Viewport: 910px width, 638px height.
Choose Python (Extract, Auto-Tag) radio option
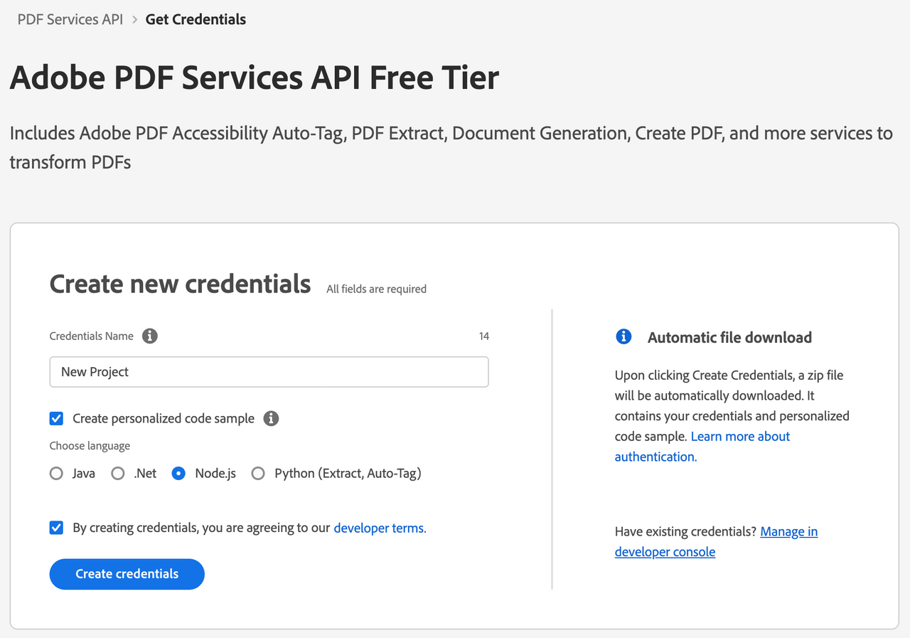pyautogui.click(x=258, y=473)
